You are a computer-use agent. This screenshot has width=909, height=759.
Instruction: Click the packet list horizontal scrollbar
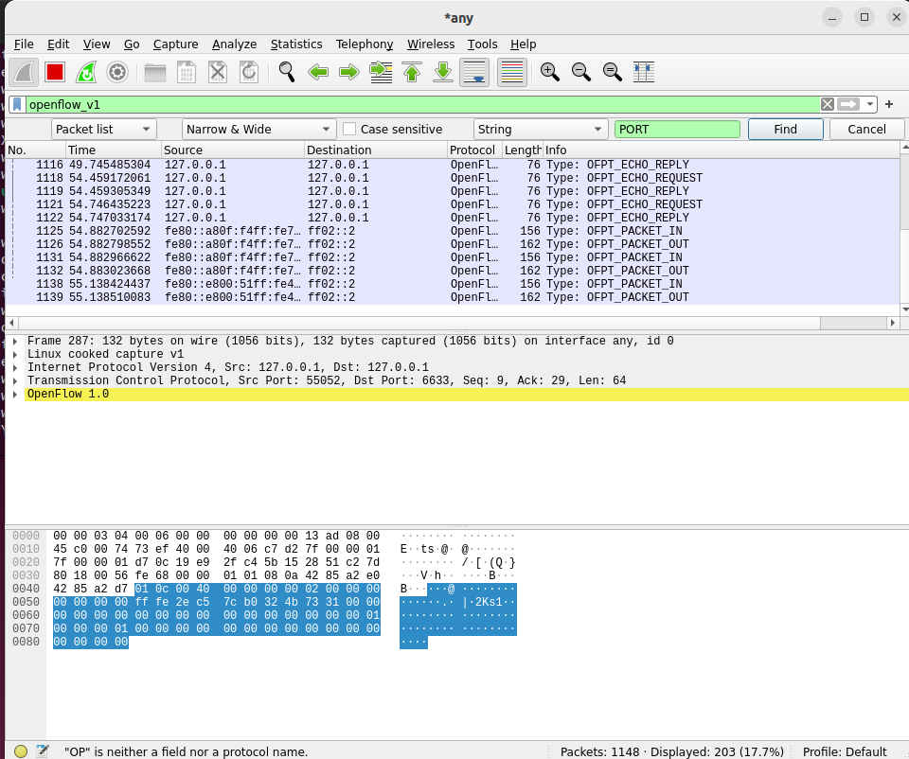tap(453, 323)
